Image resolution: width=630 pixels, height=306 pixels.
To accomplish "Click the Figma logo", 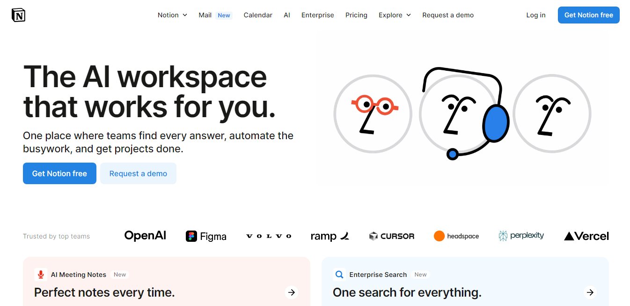I will (206, 236).
